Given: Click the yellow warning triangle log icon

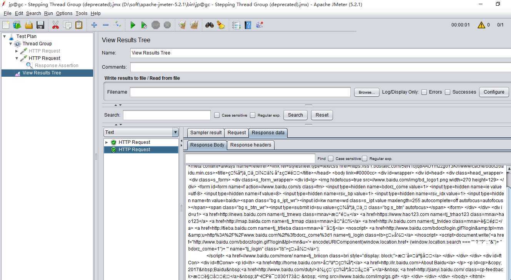Looking at the screenshot, I should (481, 25).
